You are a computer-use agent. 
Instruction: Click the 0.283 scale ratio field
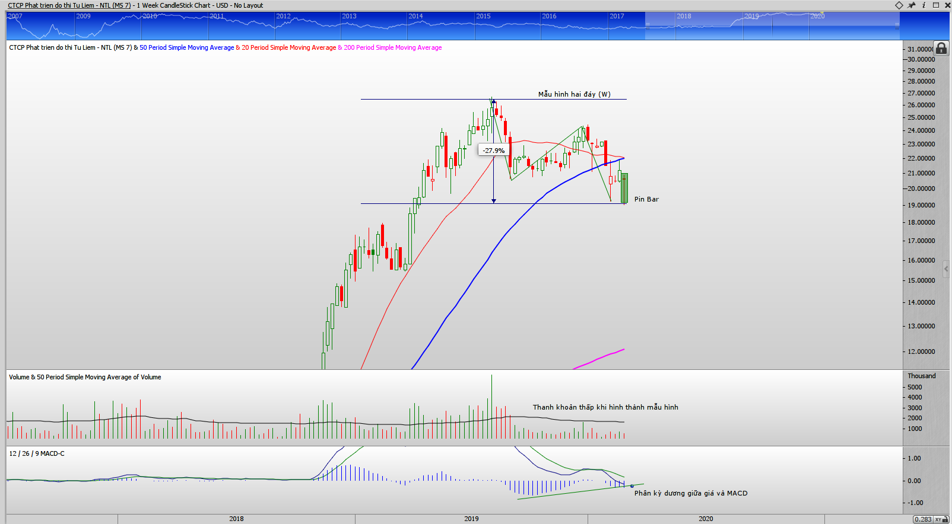(923, 519)
